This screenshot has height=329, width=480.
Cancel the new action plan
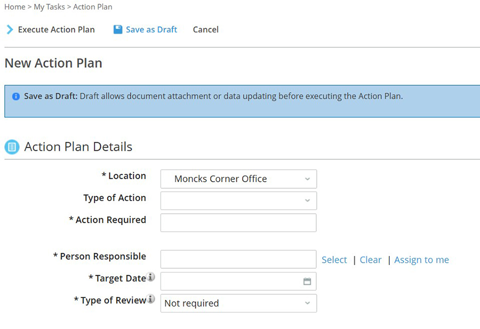click(x=206, y=29)
